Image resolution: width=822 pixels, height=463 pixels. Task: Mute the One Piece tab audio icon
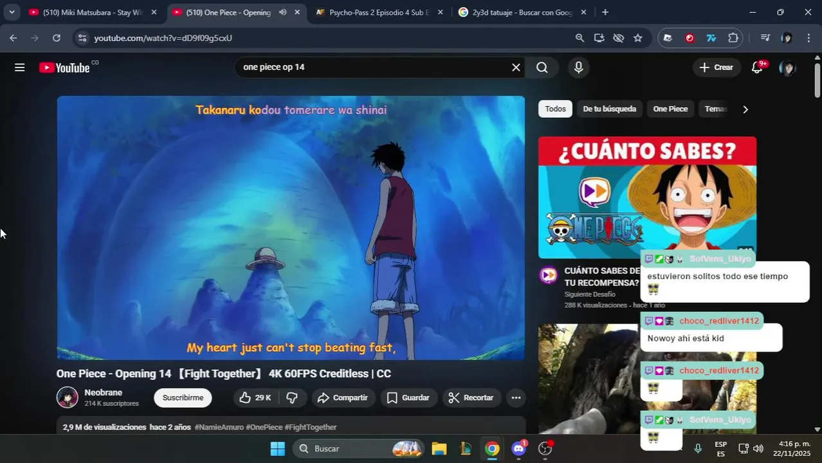pos(282,12)
